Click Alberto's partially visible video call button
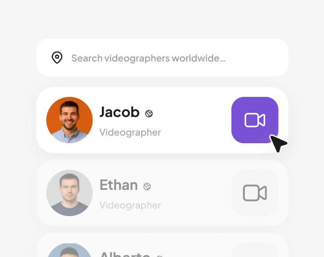The height and width of the screenshot is (257, 324). [x=255, y=250]
